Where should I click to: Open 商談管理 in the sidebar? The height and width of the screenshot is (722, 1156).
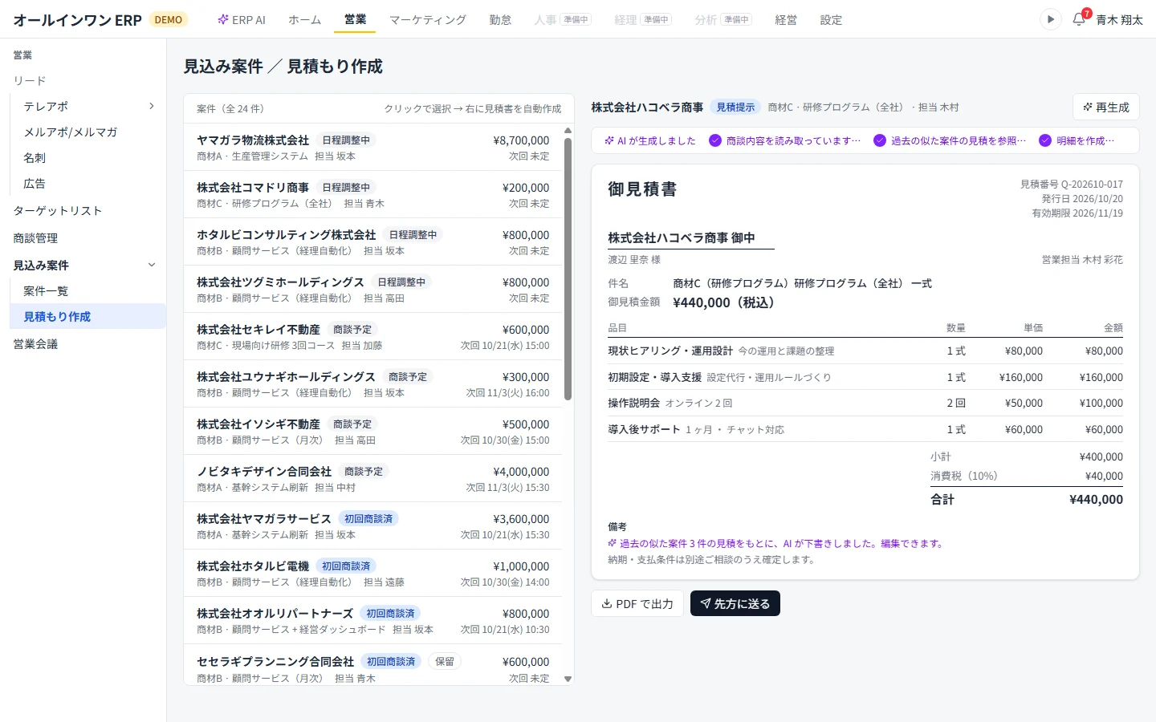tap(35, 237)
